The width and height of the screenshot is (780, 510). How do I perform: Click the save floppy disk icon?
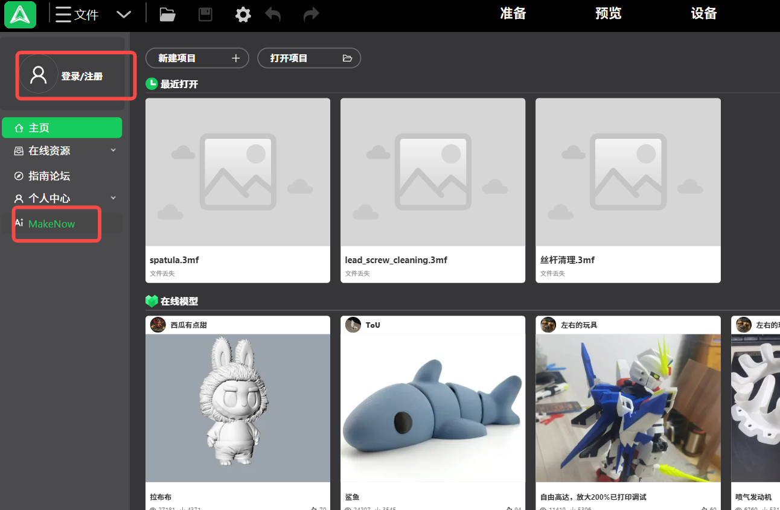(205, 14)
